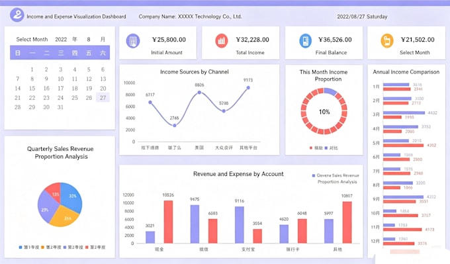Screen dimensions: 450x264
Task: Select the month value 8 in the calendar header
Action: pos(89,39)
